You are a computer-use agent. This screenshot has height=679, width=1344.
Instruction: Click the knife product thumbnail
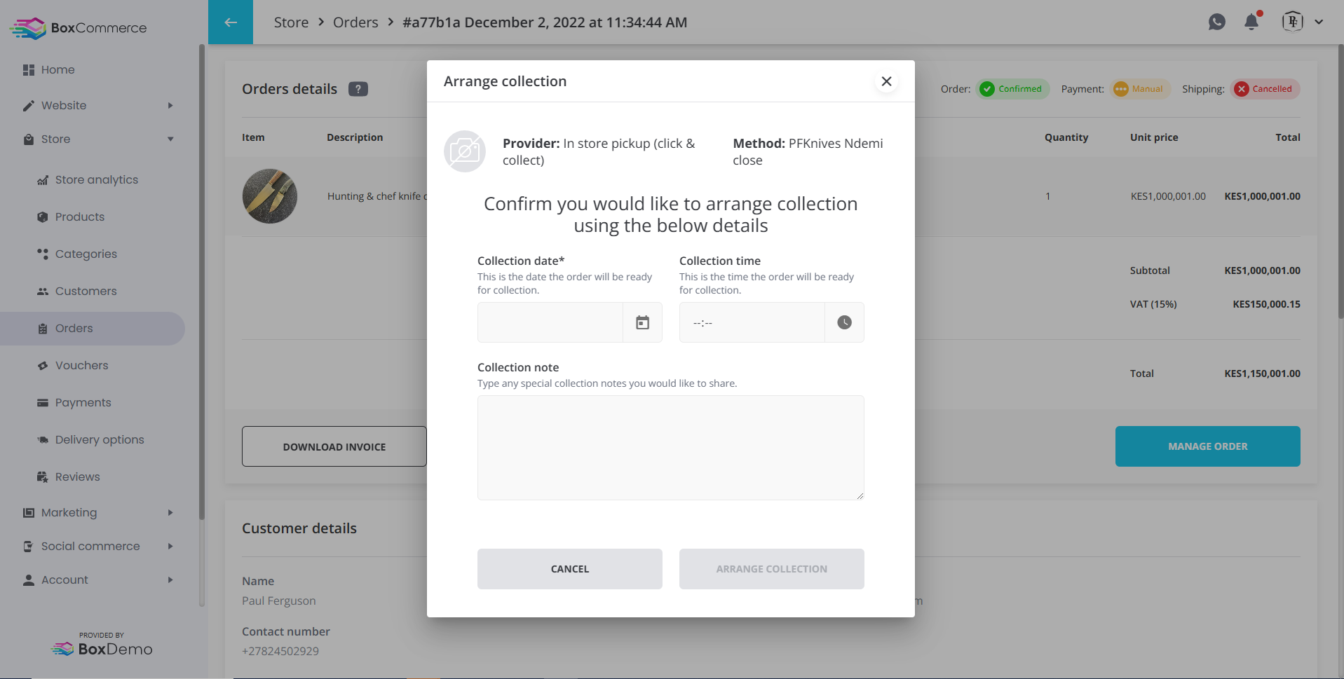[270, 196]
